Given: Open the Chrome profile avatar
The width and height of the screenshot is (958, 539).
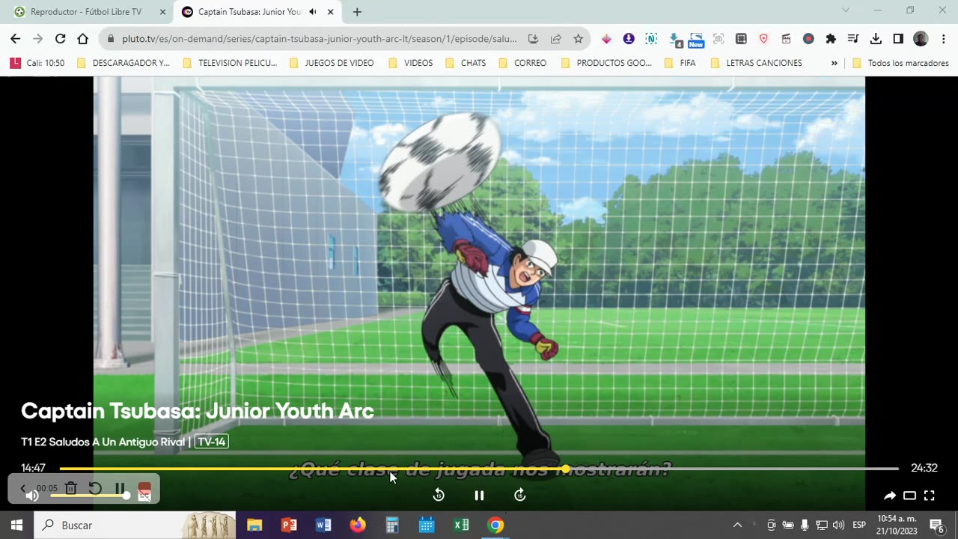Looking at the screenshot, I should 921,39.
